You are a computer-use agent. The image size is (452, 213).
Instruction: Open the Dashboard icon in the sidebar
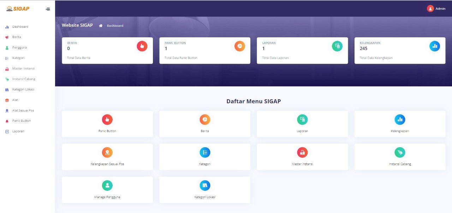[x=7, y=26]
